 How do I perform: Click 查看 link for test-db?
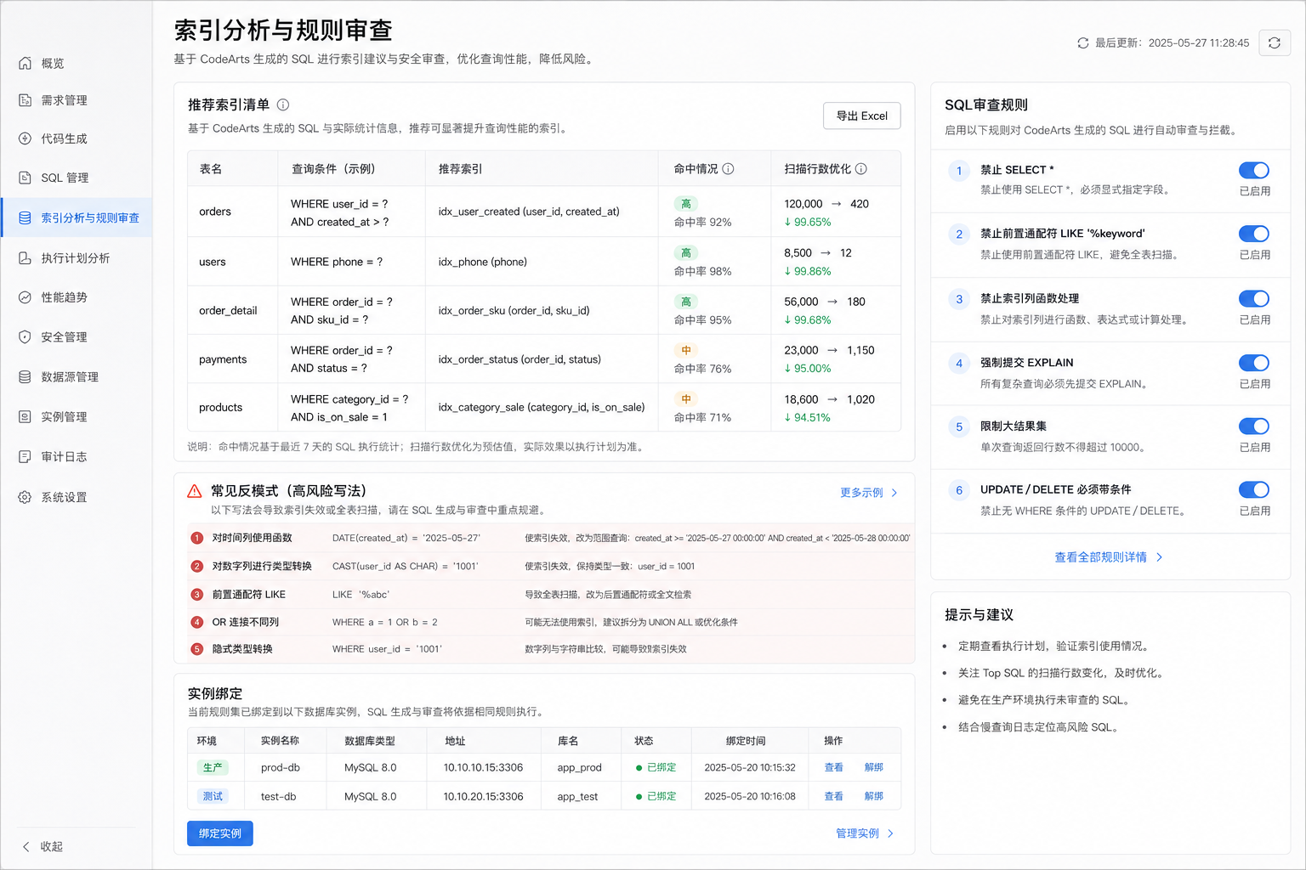tap(833, 796)
